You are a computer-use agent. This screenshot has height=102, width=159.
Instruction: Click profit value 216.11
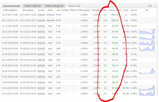click(115, 66)
